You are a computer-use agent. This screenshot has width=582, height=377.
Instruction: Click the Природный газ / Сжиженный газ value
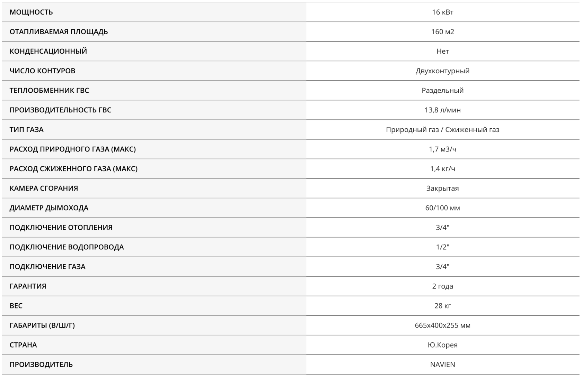[x=442, y=130]
